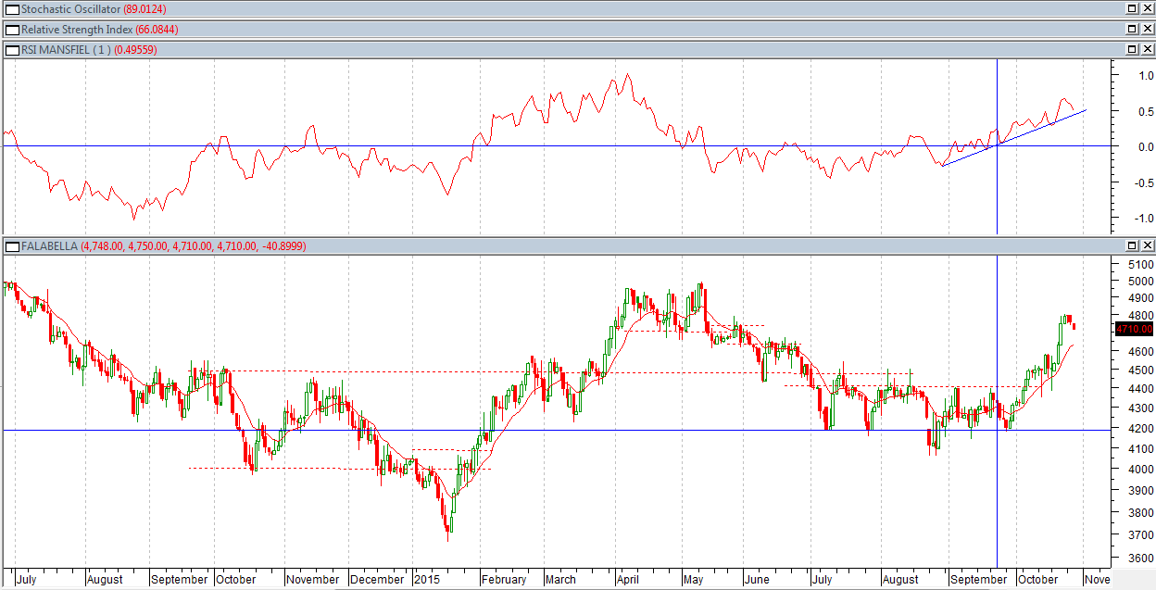Click the 4710.00 current price tag
Viewport: 1156px width, 590px height.
(x=1134, y=329)
